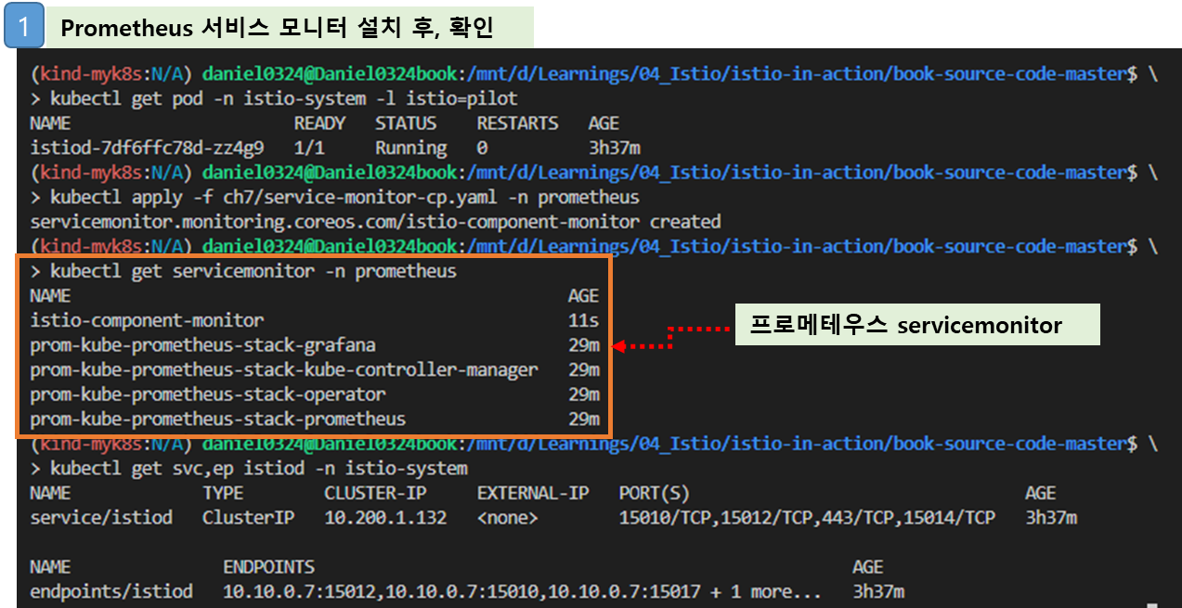This screenshot has width=1182, height=608.
Task: Select prom-kube-prometheus-stack-kube-controller-manager row
Action: [x=315, y=369]
